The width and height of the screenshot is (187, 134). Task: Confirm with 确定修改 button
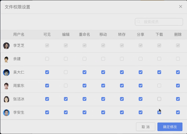point(170,127)
